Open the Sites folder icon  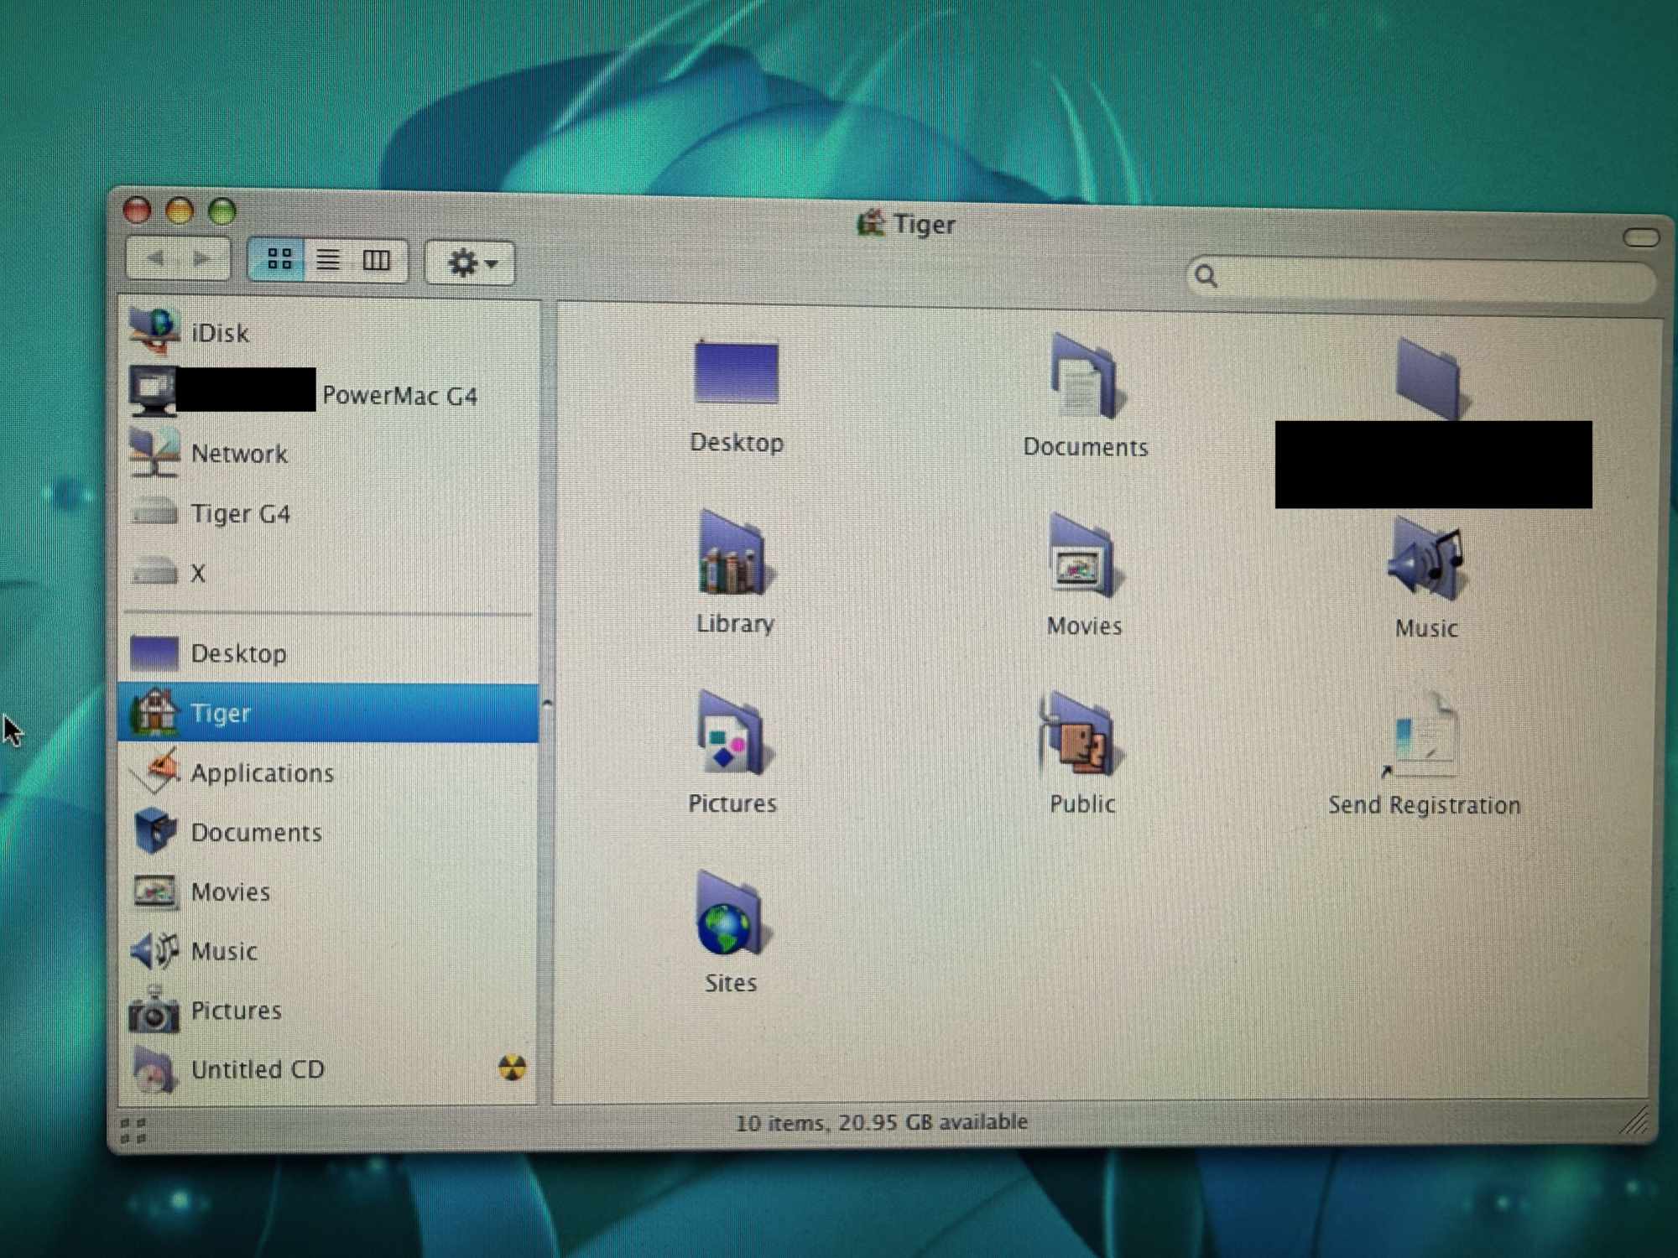tap(729, 916)
